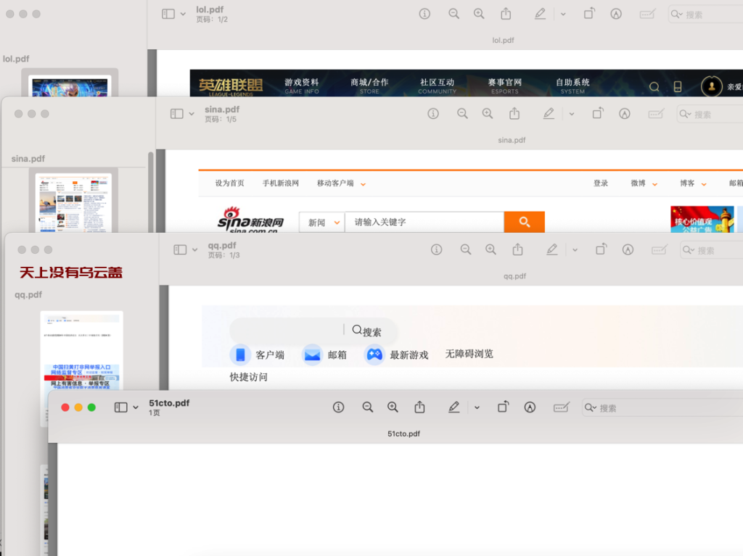The image size is (743, 556).
Task: Click the orange search button in sina.pdf
Action: (525, 222)
